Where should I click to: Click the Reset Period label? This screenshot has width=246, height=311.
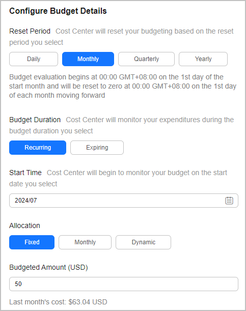pos(30,31)
